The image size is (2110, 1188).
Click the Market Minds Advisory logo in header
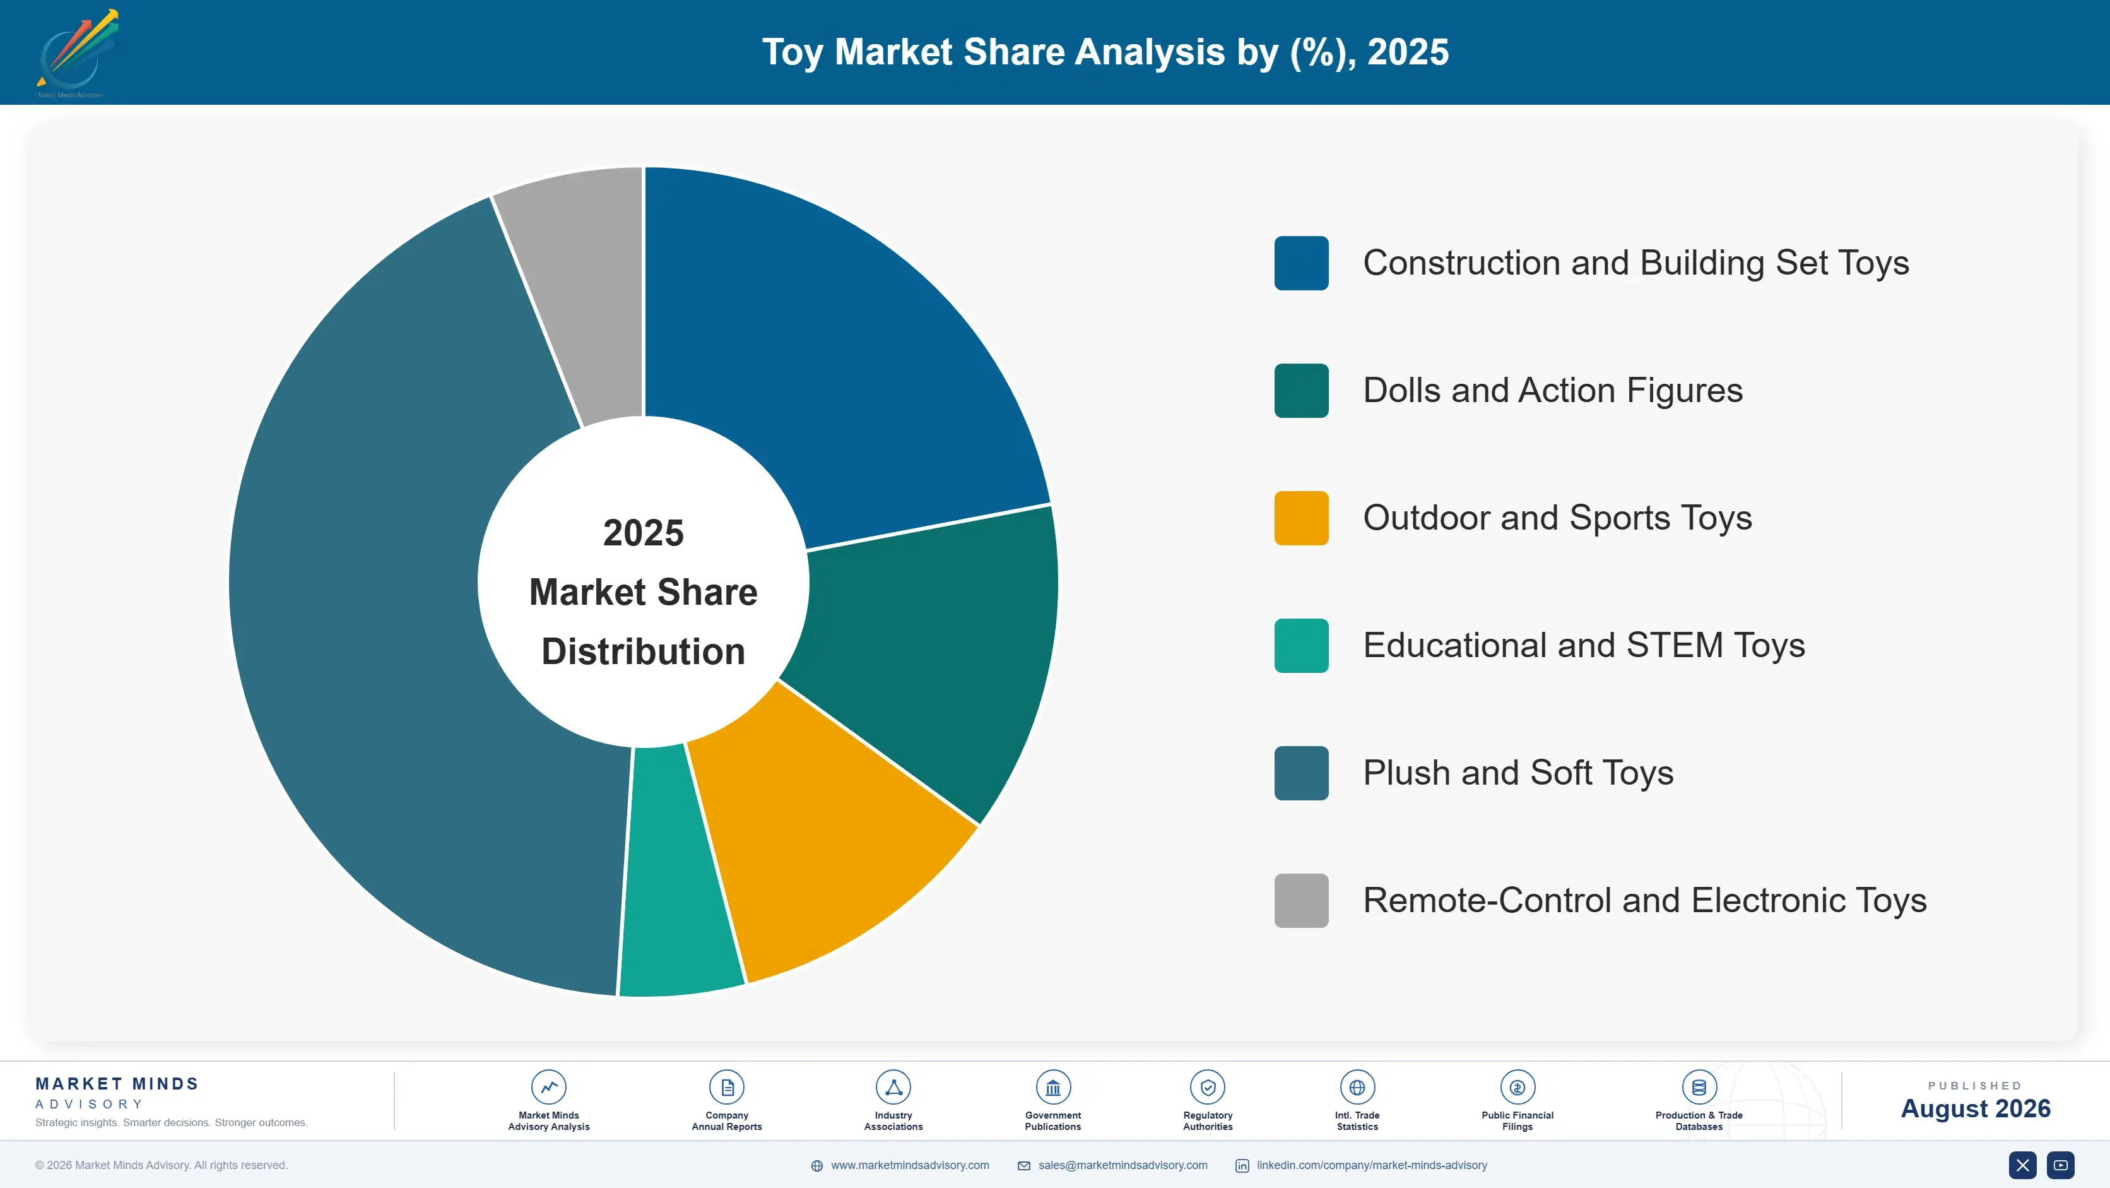tap(77, 53)
